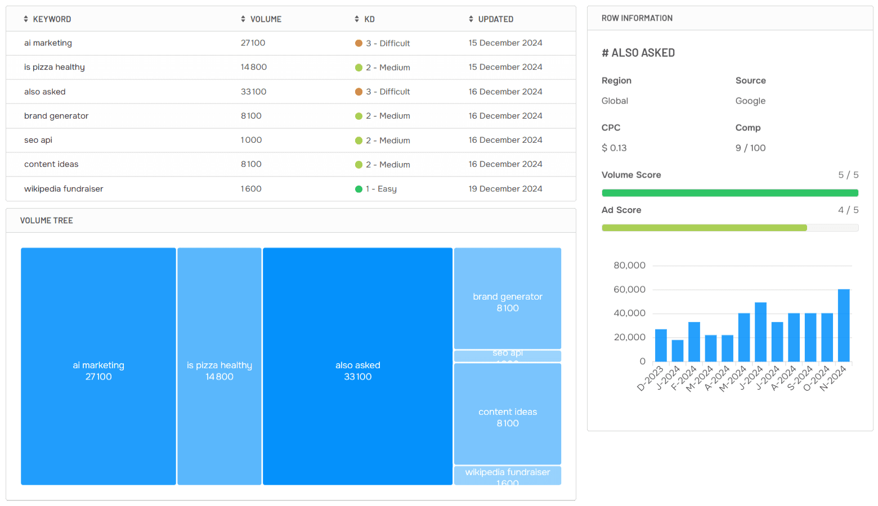Click the sort arrows beside the Updated header
Viewport: 878px width, 506px height.
[x=471, y=19]
